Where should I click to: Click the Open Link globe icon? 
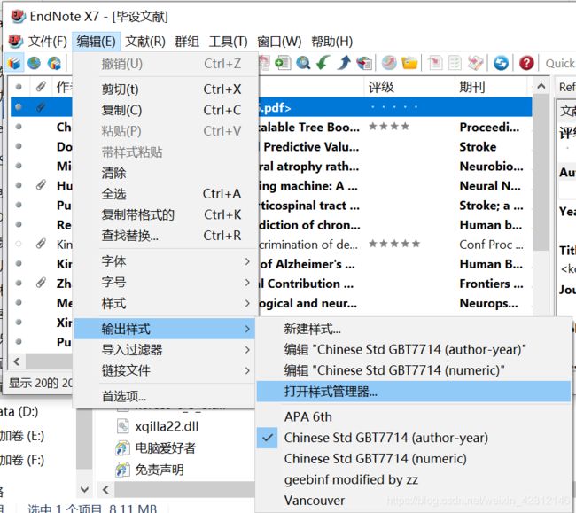point(389,63)
